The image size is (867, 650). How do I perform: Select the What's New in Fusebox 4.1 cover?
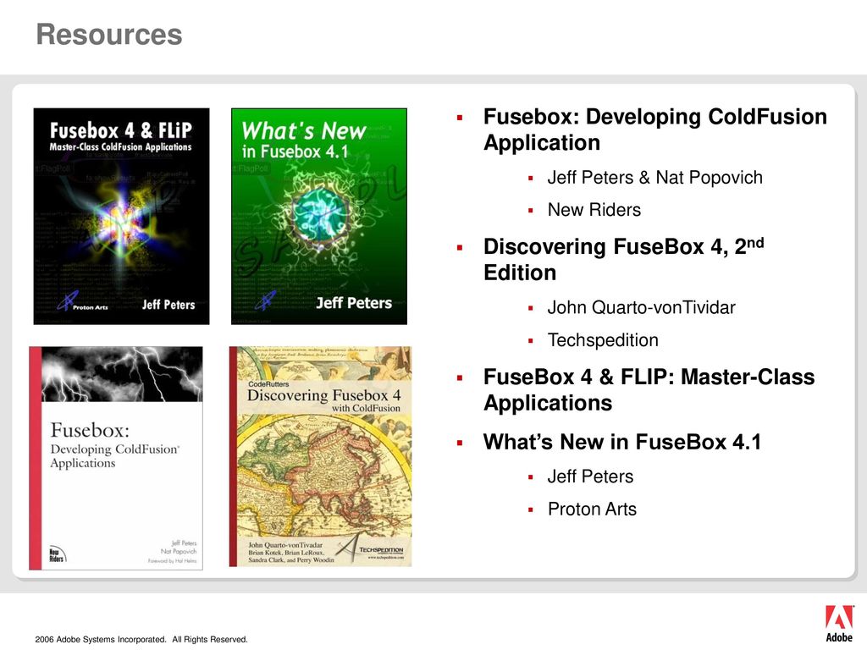tap(319, 216)
